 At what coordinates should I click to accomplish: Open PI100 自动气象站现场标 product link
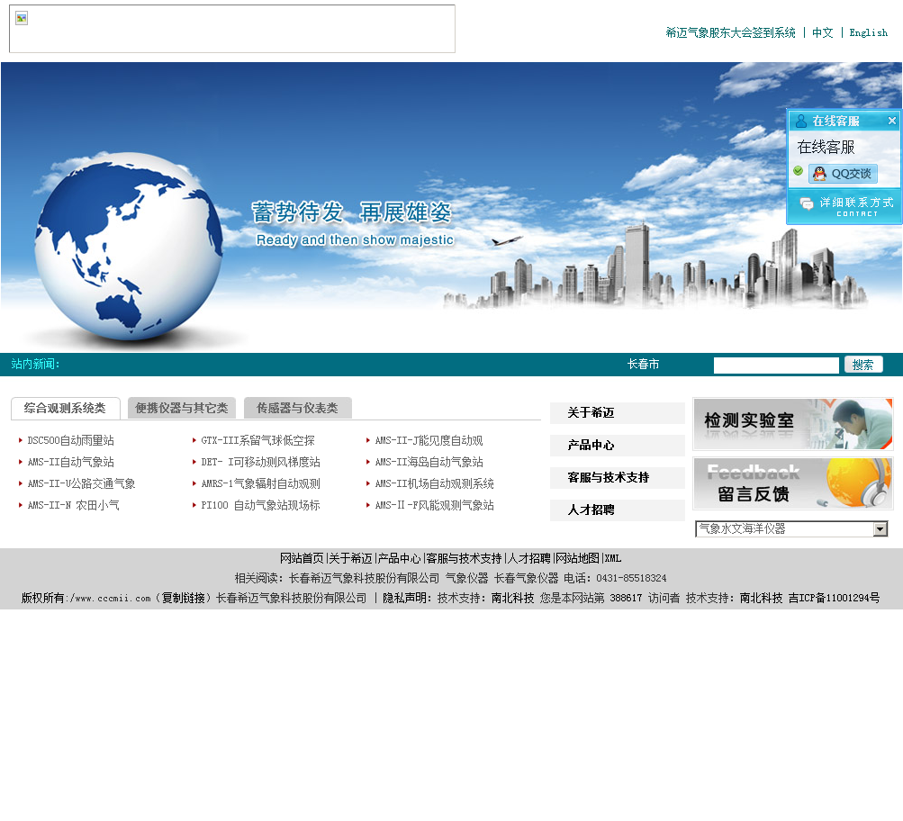click(260, 506)
